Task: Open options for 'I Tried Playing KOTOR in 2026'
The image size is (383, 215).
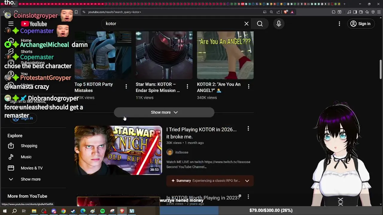Action: pyautogui.click(x=248, y=129)
